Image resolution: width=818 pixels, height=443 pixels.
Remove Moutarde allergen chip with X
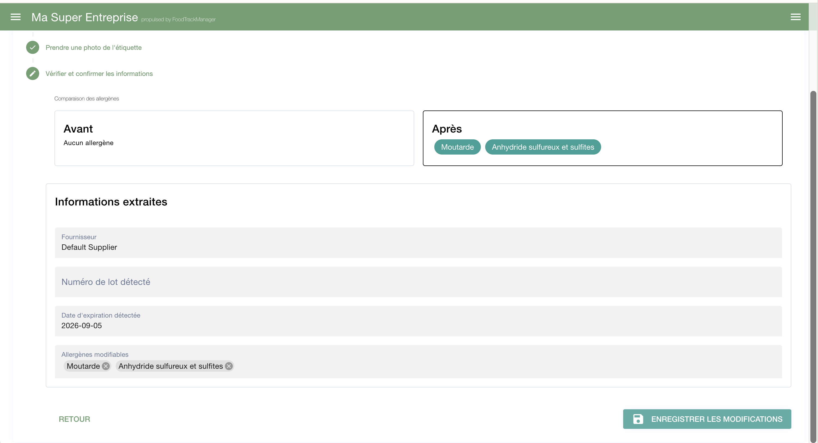point(106,366)
